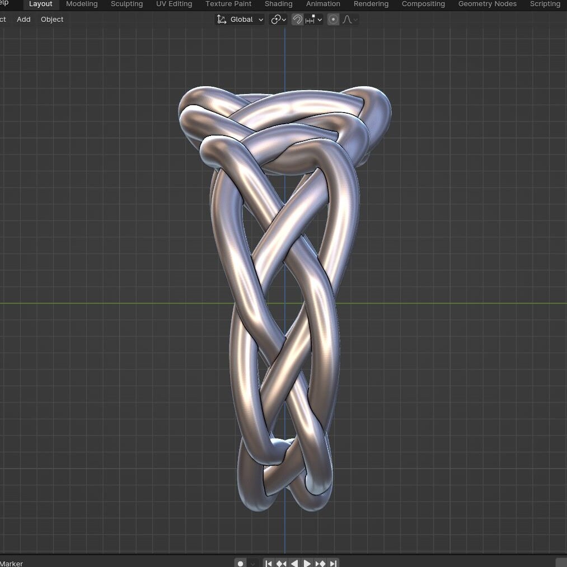
Task: Jump to the last frame of the timeline
Action: [x=333, y=564]
